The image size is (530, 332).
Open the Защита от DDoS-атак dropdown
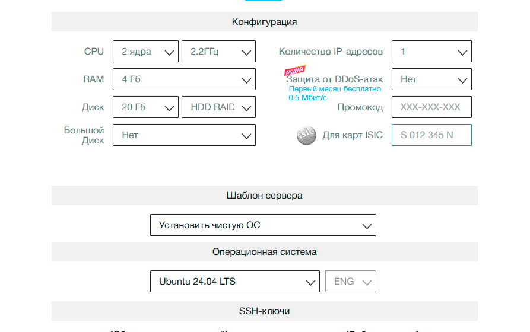[431, 79]
